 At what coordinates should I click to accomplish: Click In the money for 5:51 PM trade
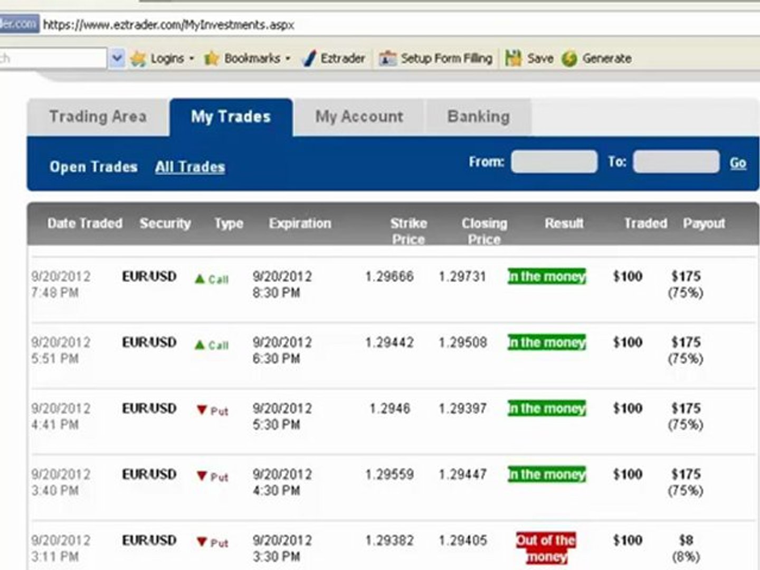(x=547, y=343)
